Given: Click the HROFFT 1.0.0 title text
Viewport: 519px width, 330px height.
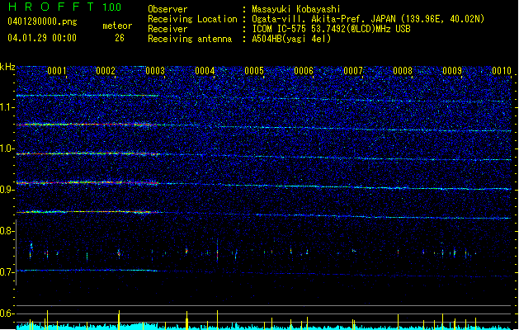Looking at the screenshot, I should (x=64, y=7).
